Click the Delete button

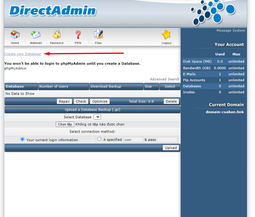click(171, 101)
